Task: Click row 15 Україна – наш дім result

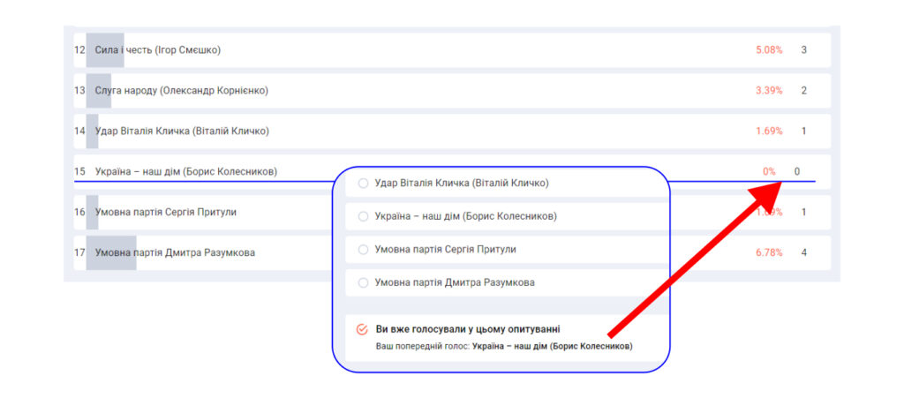Action: click(452, 171)
